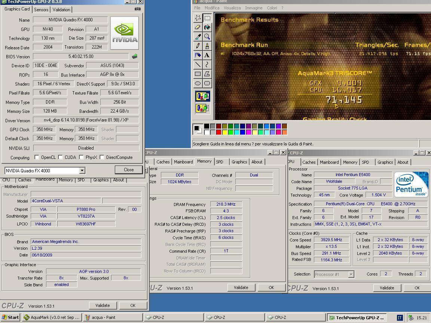Click the Intel Pentium logo in CPU-Z

pyautogui.click(x=411, y=185)
